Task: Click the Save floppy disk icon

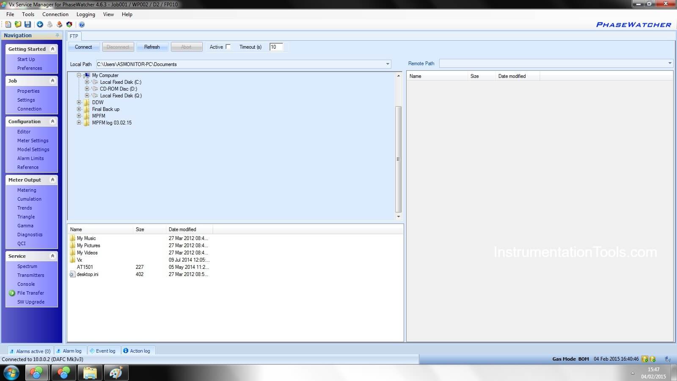Action: pos(28,25)
